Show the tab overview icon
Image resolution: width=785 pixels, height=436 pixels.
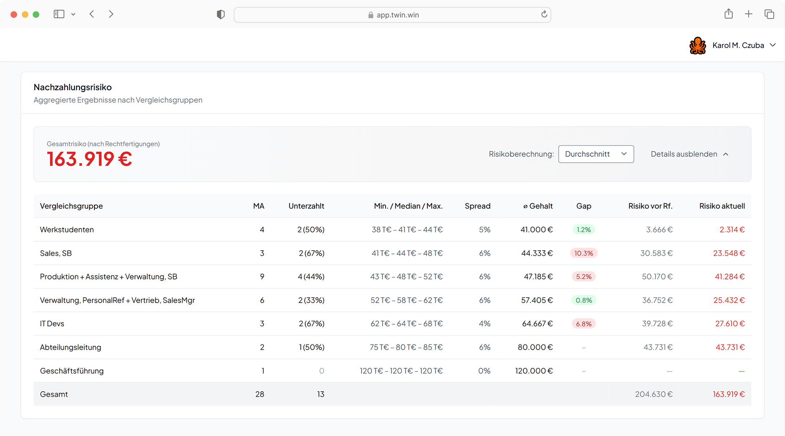769,14
